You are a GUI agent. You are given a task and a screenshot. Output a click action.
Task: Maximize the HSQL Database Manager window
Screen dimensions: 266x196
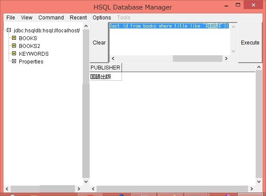[238, 5]
